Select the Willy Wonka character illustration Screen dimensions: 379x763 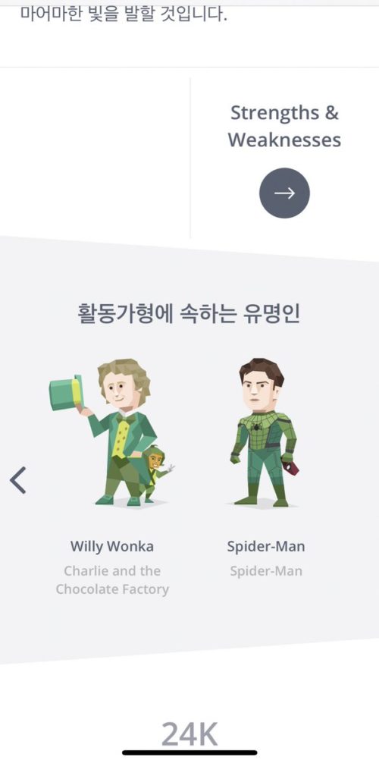coord(112,432)
